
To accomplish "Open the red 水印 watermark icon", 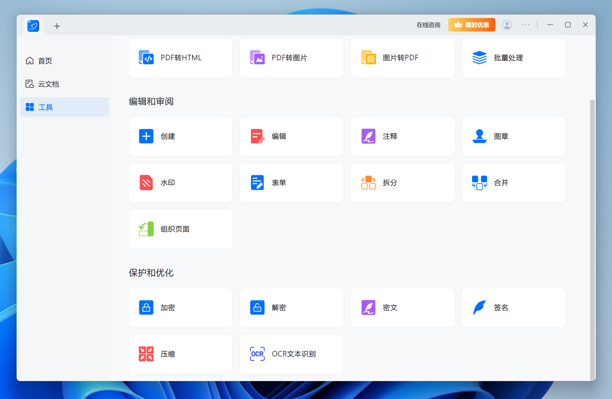I will (146, 182).
